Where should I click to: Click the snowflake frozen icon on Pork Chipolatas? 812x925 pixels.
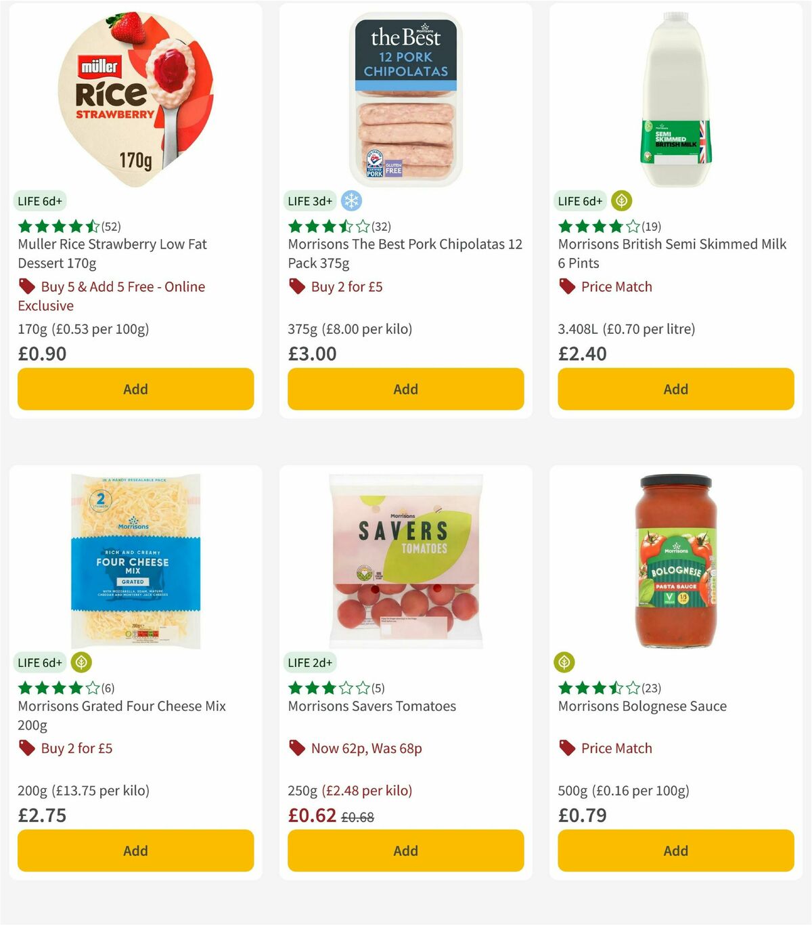coord(351,200)
